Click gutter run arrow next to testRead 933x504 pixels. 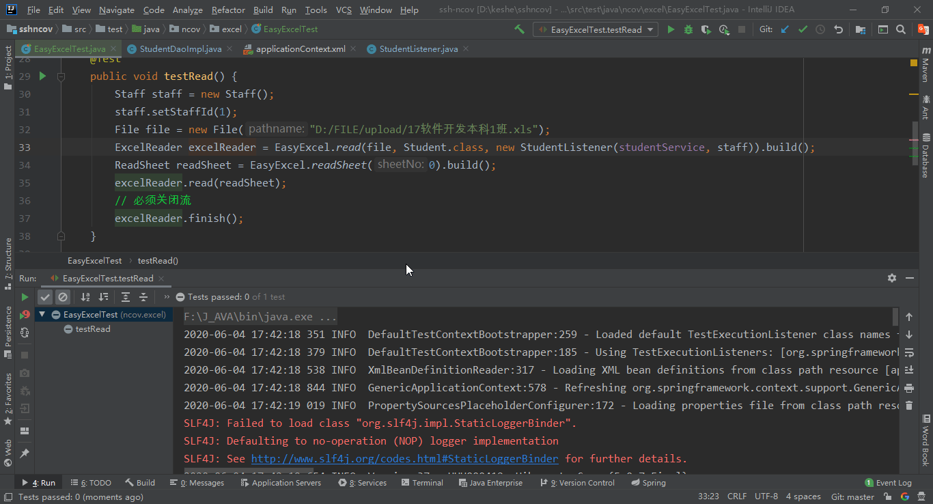click(x=42, y=76)
